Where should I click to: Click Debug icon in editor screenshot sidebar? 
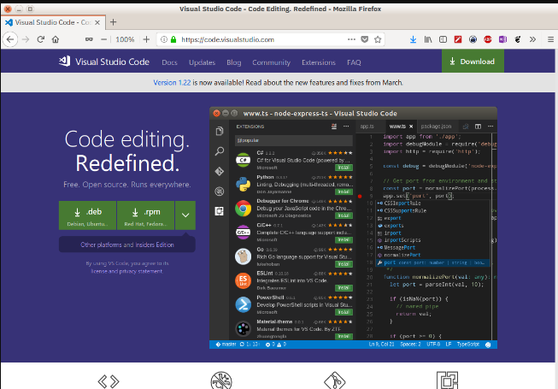tap(220, 192)
